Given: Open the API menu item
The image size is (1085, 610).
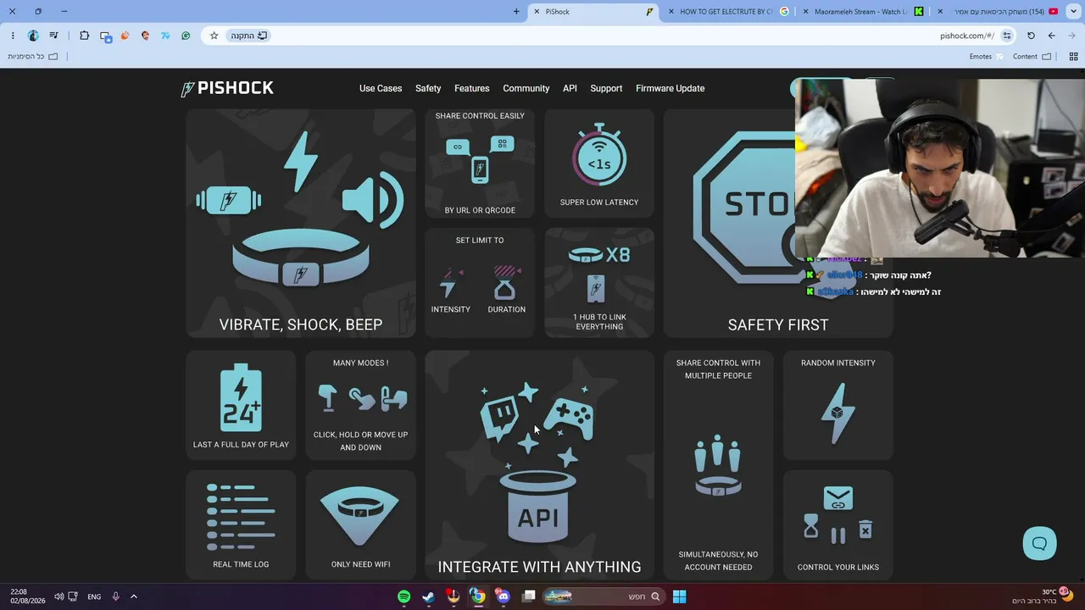Looking at the screenshot, I should (x=570, y=88).
